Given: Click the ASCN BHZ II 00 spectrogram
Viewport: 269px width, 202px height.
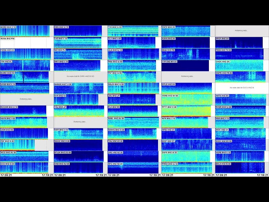Looking at the screenshot, I should point(24,122).
